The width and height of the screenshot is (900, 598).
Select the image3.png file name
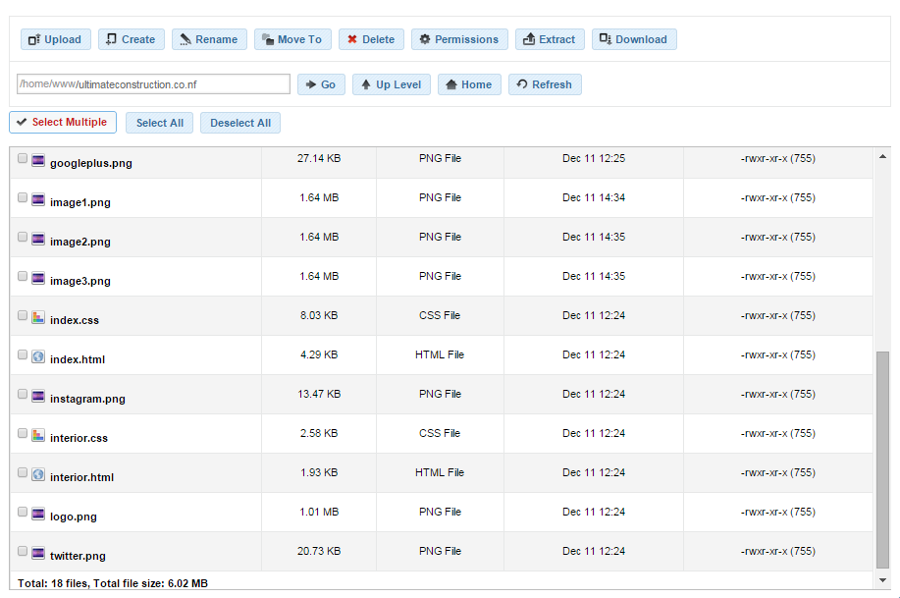79,281
